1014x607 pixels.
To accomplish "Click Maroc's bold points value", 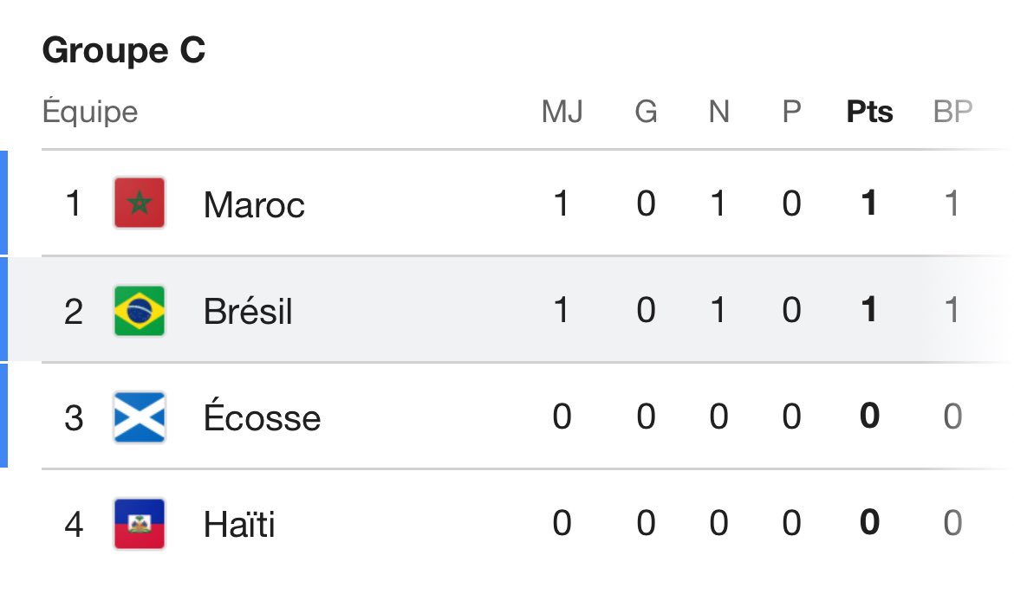I will 869,203.
